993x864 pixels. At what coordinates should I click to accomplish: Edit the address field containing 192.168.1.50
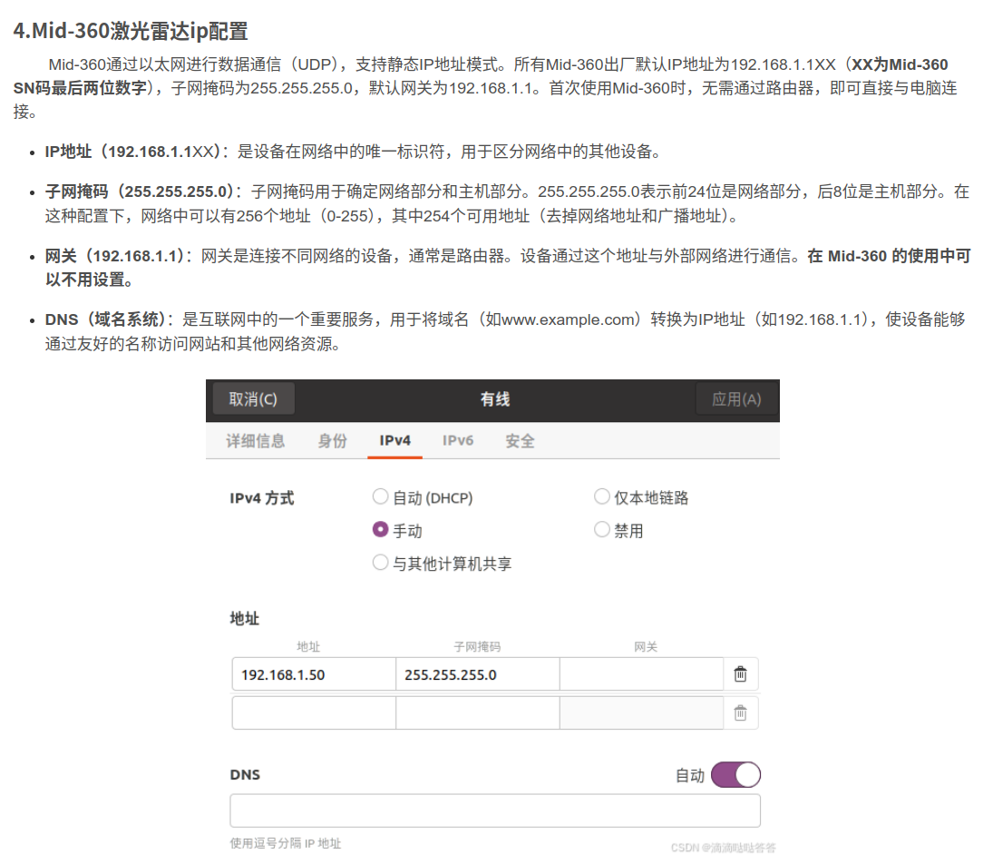point(314,673)
